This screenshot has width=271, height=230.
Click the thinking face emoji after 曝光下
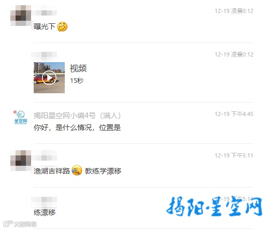[62, 26]
